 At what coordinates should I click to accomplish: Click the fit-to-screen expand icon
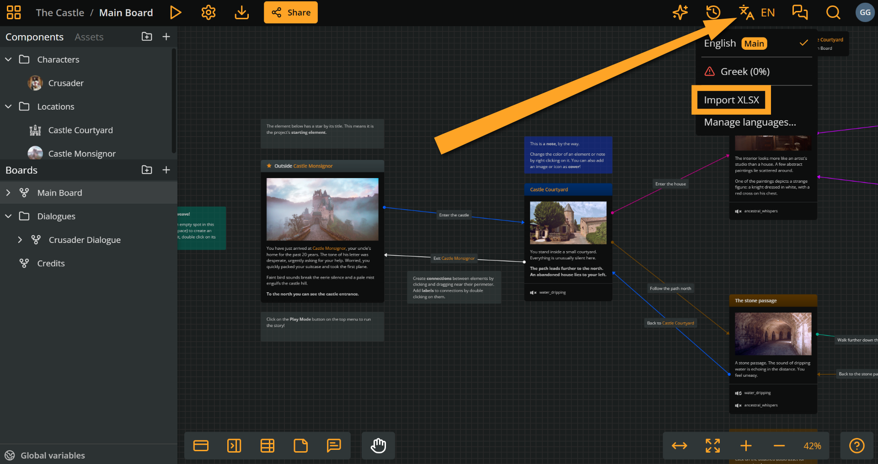[712, 446]
